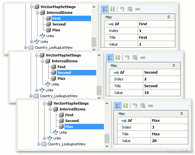Click cube icon of VectorMapSettings in middle panel
This screenshot has width=195, height=155.
[42, 55]
